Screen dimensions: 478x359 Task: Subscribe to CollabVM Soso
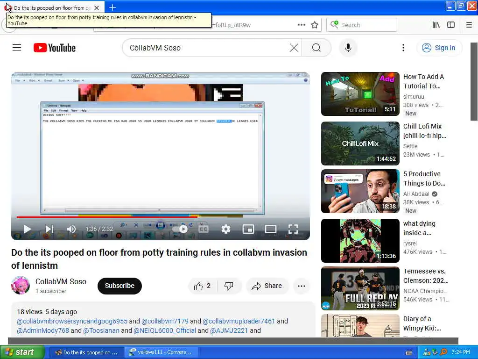pyautogui.click(x=119, y=286)
